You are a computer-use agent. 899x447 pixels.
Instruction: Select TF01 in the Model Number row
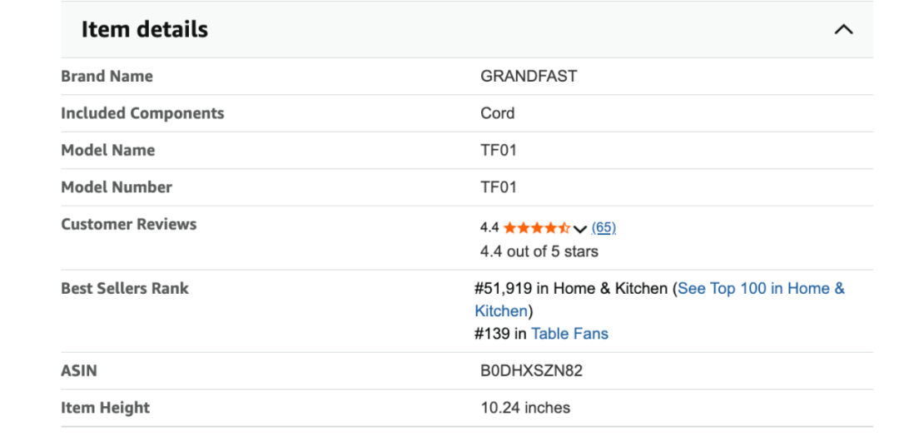click(499, 187)
